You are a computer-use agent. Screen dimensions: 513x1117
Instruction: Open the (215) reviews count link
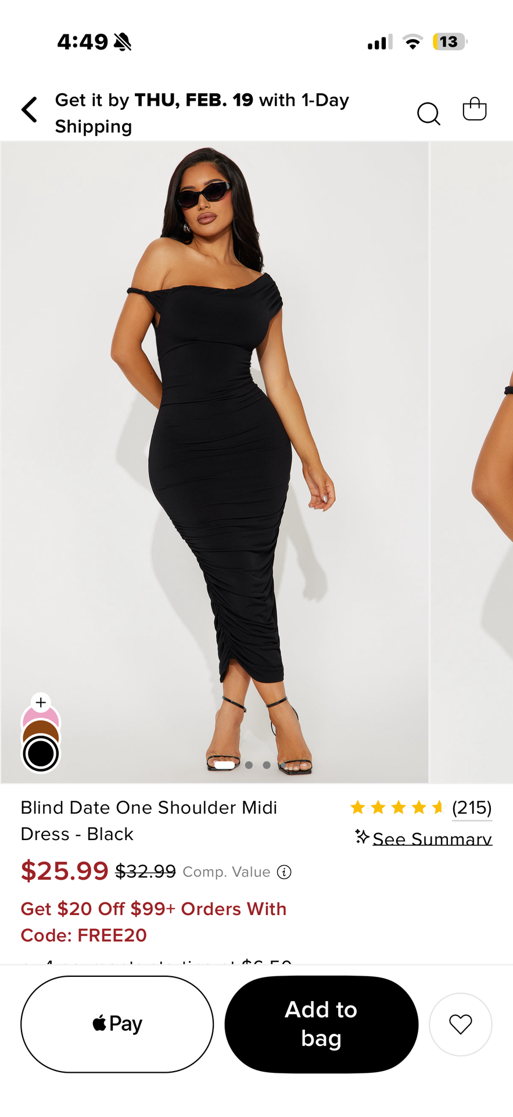(472, 807)
